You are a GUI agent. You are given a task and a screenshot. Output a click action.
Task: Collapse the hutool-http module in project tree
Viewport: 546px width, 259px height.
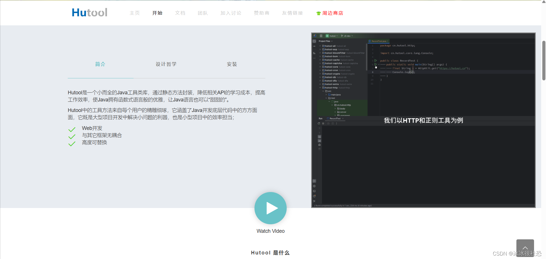(x=320, y=87)
